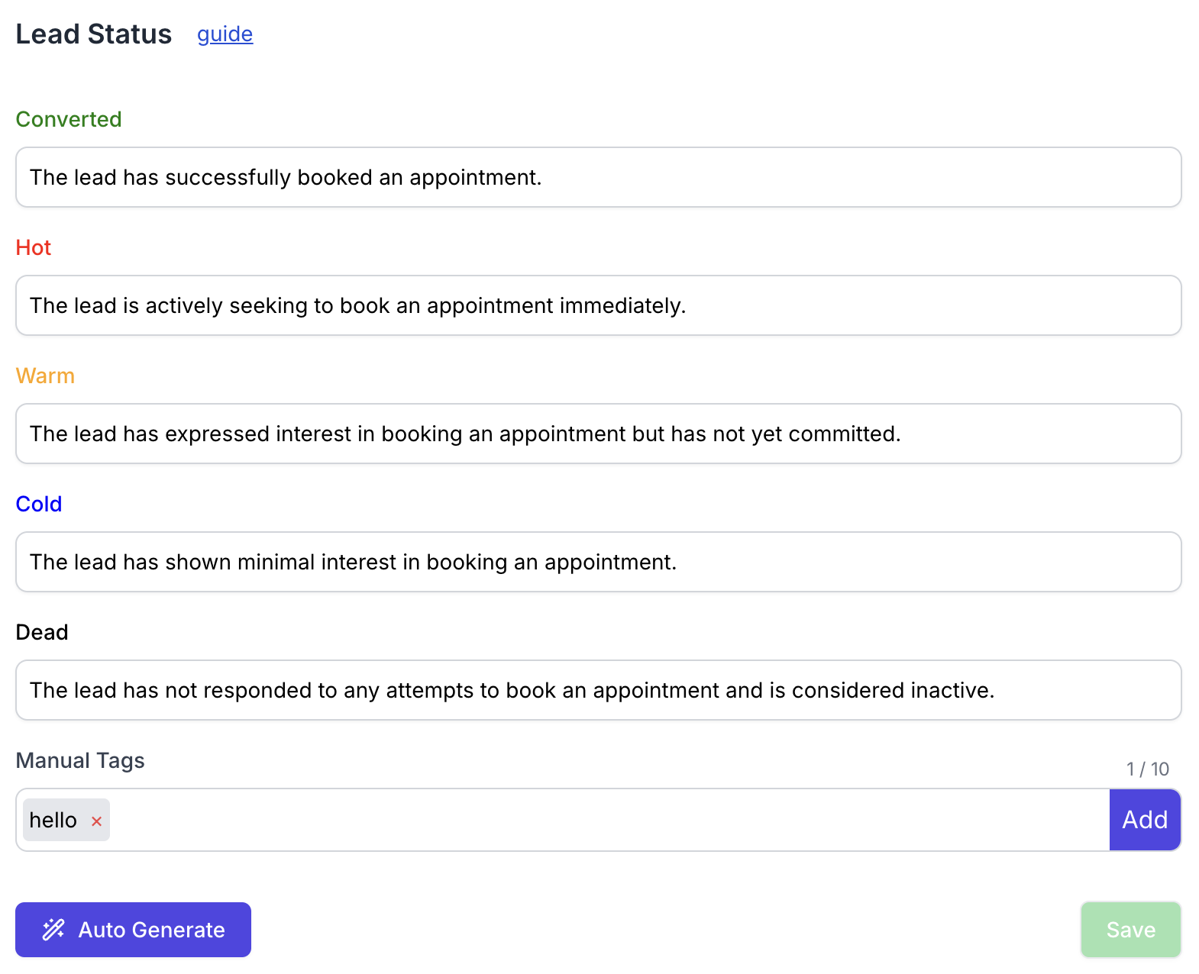Focus the Converted description field
This screenshot has height=974, width=1199.
point(599,177)
